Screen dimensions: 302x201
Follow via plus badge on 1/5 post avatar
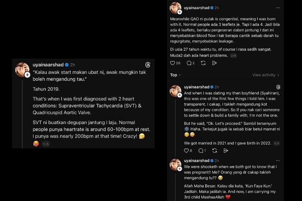coord(27,75)
